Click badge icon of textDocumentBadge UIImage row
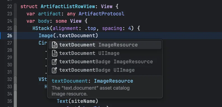 click(x=54, y=70)
